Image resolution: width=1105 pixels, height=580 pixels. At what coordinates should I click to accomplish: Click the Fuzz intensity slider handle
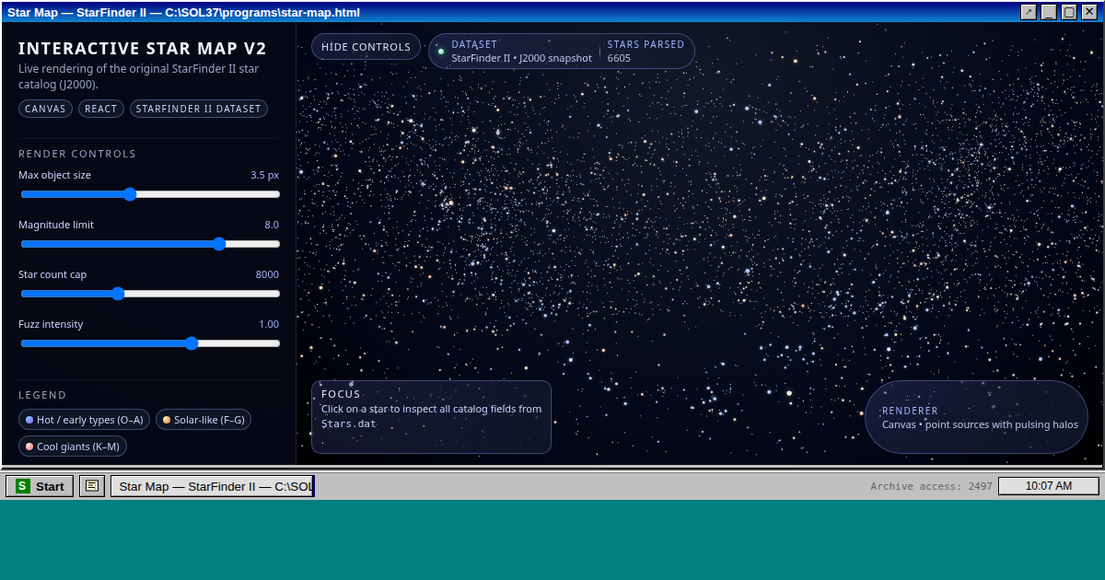click(192, 343)
